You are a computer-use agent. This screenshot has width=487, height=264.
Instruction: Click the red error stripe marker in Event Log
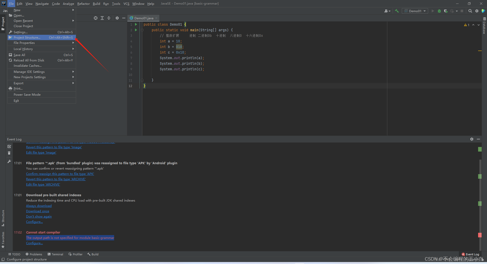[x=480, y=235]
